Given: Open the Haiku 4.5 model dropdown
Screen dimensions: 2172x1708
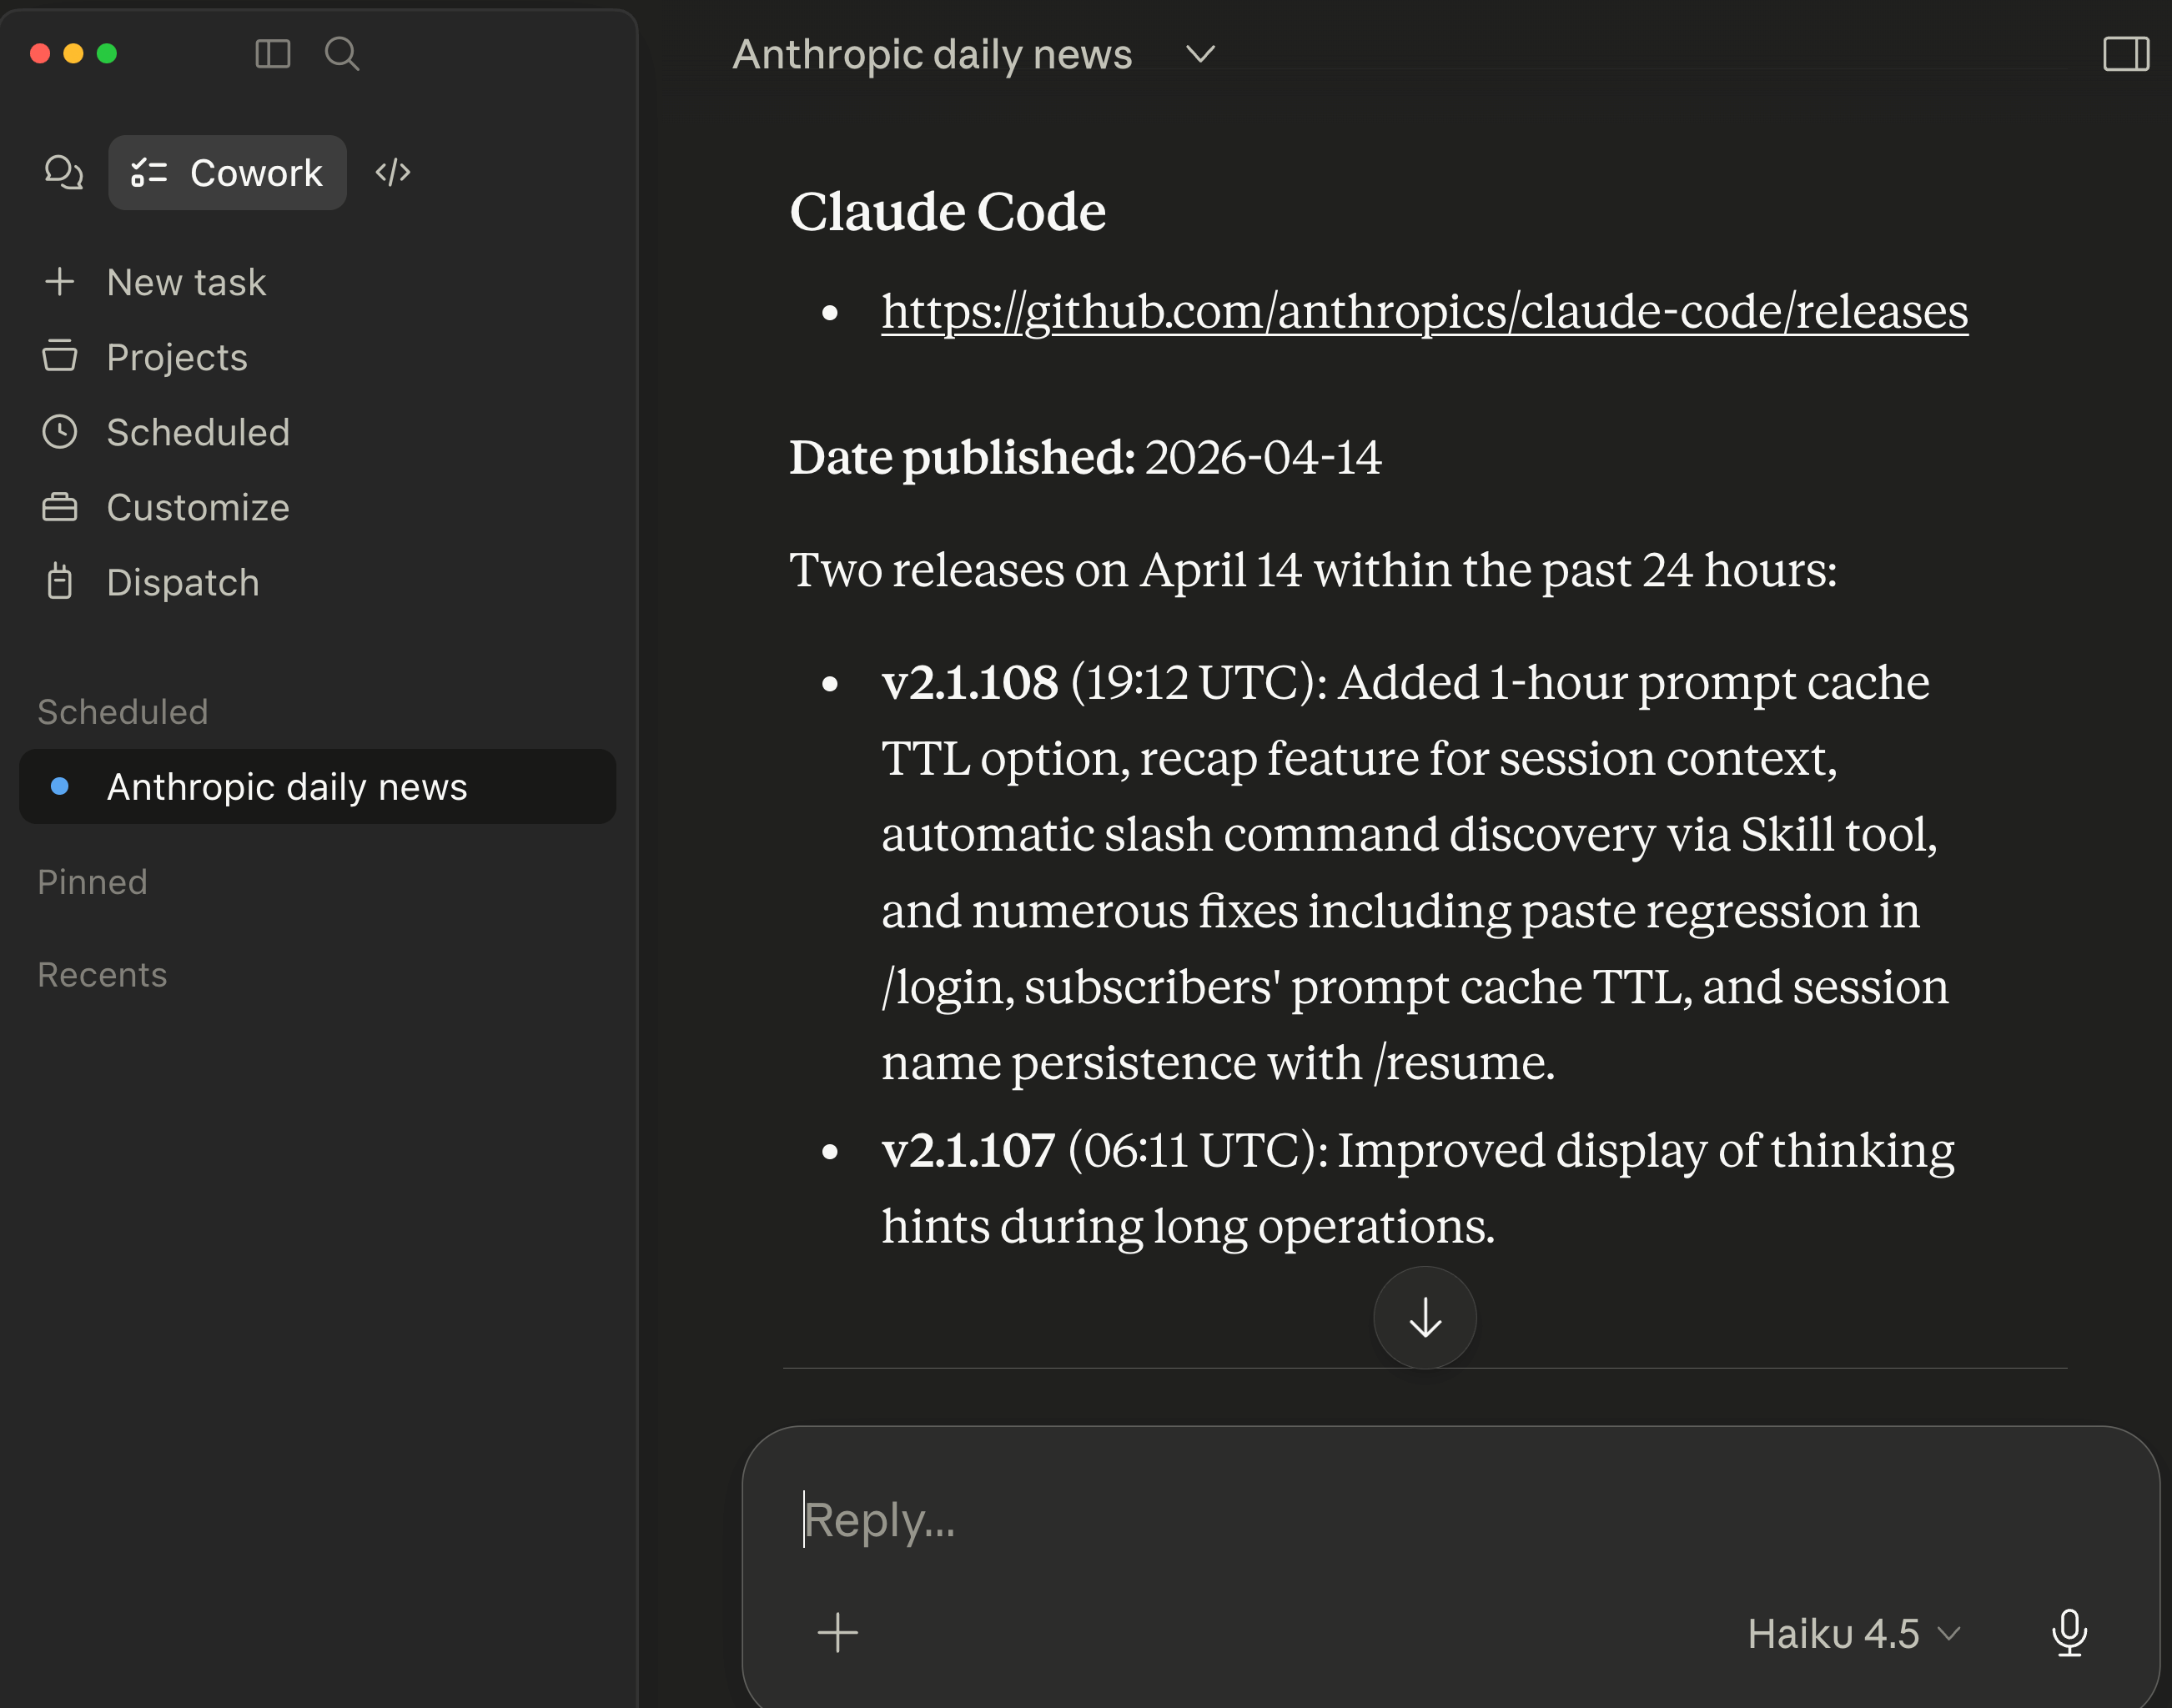Looking at the screenshot, I should 1852,1633.
